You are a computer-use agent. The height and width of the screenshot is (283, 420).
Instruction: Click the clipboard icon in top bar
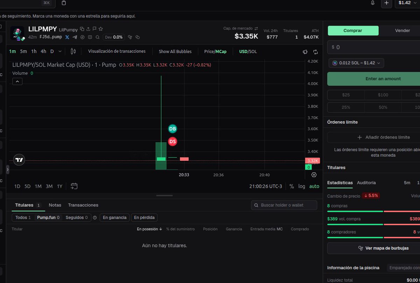(64, 3)
